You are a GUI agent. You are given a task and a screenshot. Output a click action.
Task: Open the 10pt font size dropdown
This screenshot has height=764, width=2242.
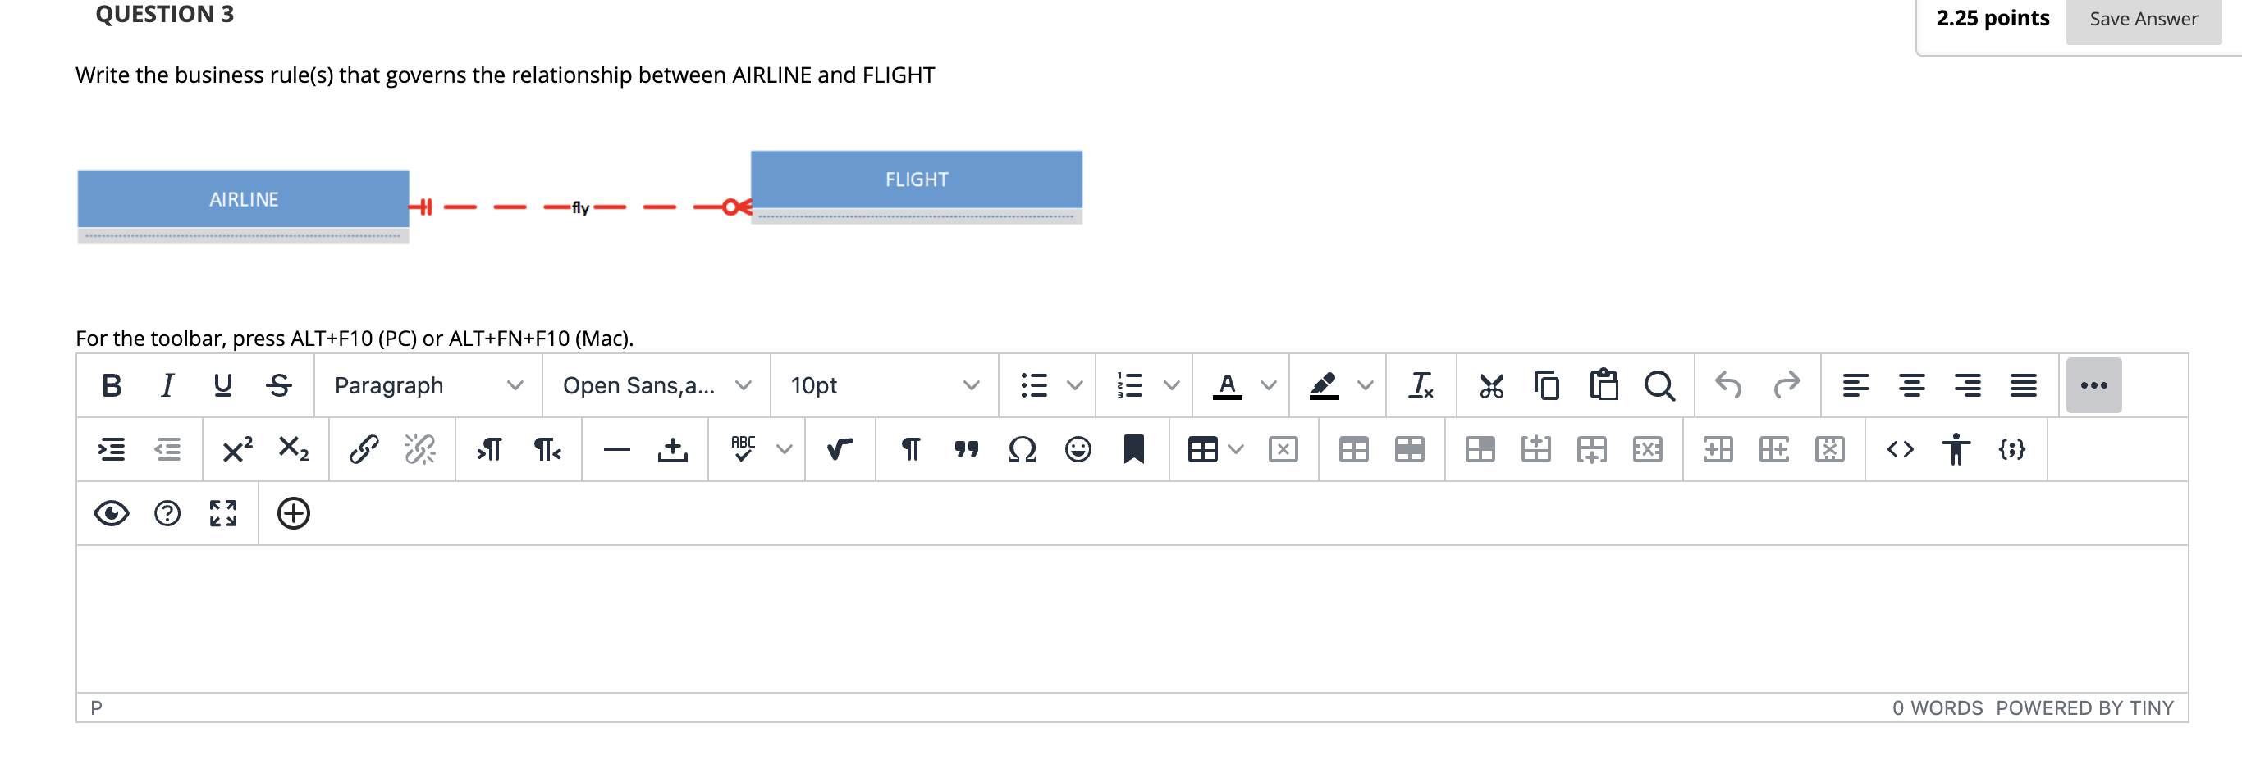click(885, 385)
